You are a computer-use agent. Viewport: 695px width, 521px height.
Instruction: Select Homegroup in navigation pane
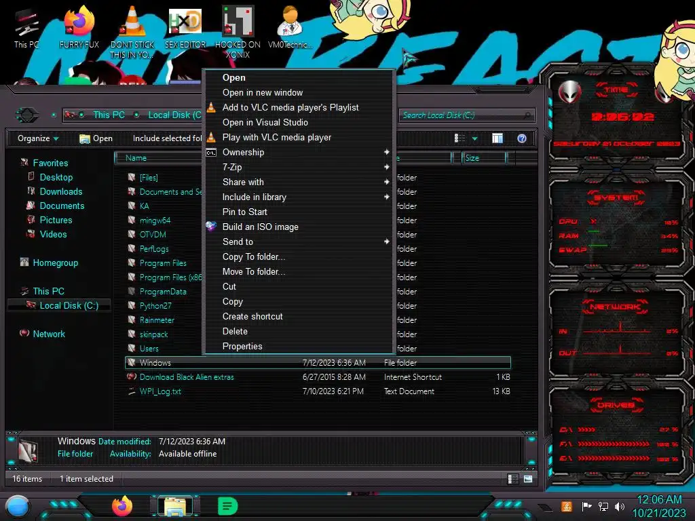(x=55, y=263)
